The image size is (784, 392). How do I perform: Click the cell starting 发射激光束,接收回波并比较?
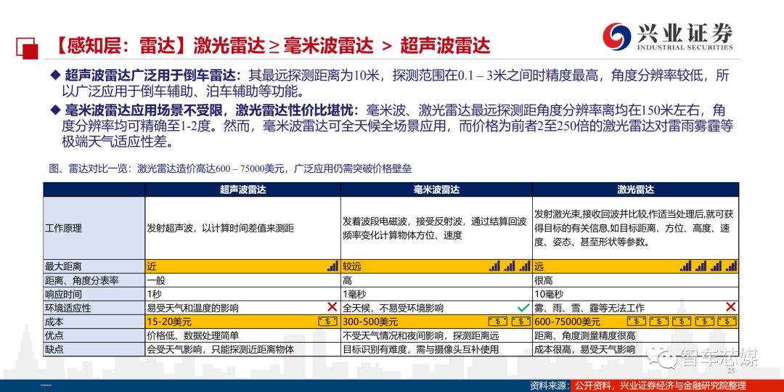(x=635, y=229)
